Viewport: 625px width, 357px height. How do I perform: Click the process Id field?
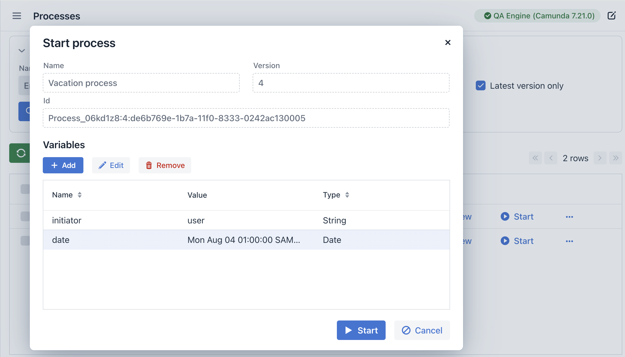click(246, 118)
